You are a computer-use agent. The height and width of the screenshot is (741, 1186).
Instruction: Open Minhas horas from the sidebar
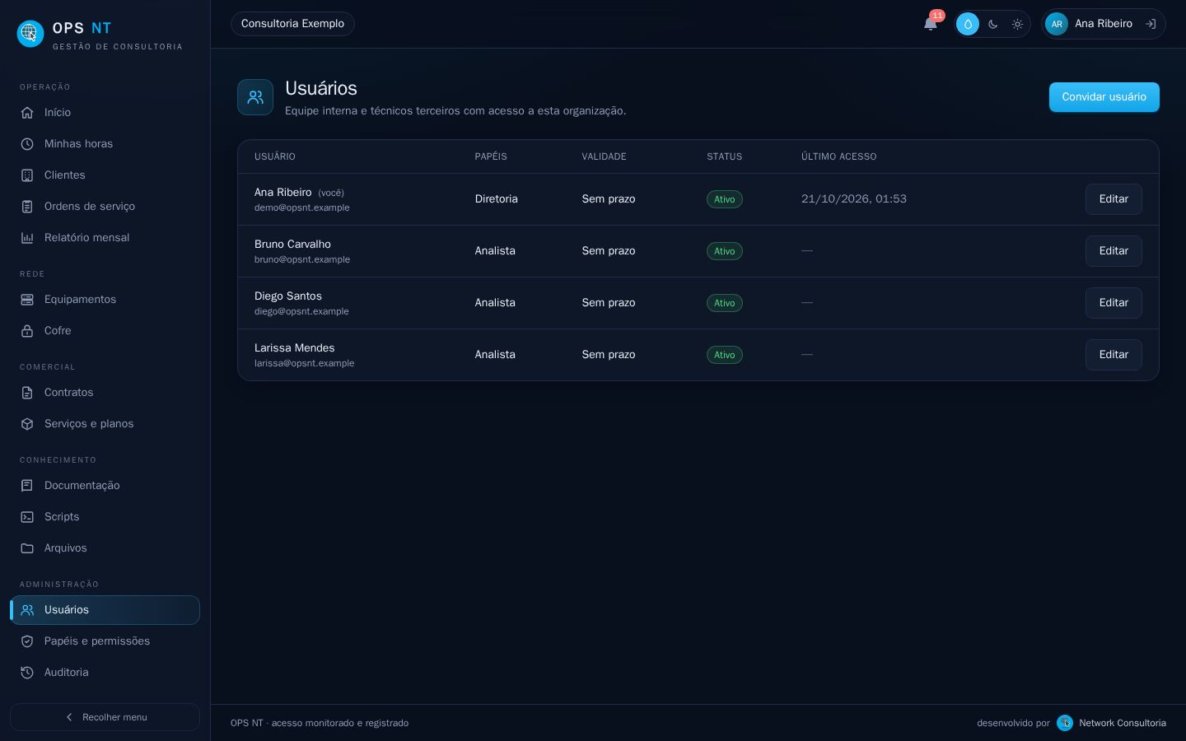pos(105,144)
